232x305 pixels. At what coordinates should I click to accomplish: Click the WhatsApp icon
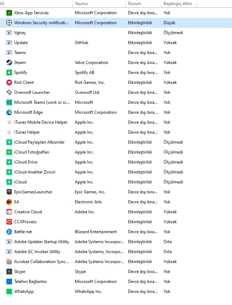tap(9, 291)
